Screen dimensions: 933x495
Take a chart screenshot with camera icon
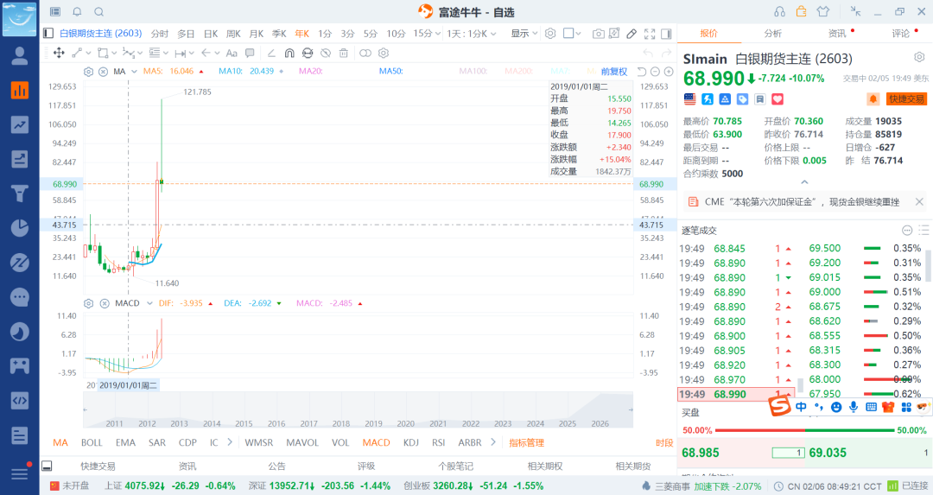[599, 34]
